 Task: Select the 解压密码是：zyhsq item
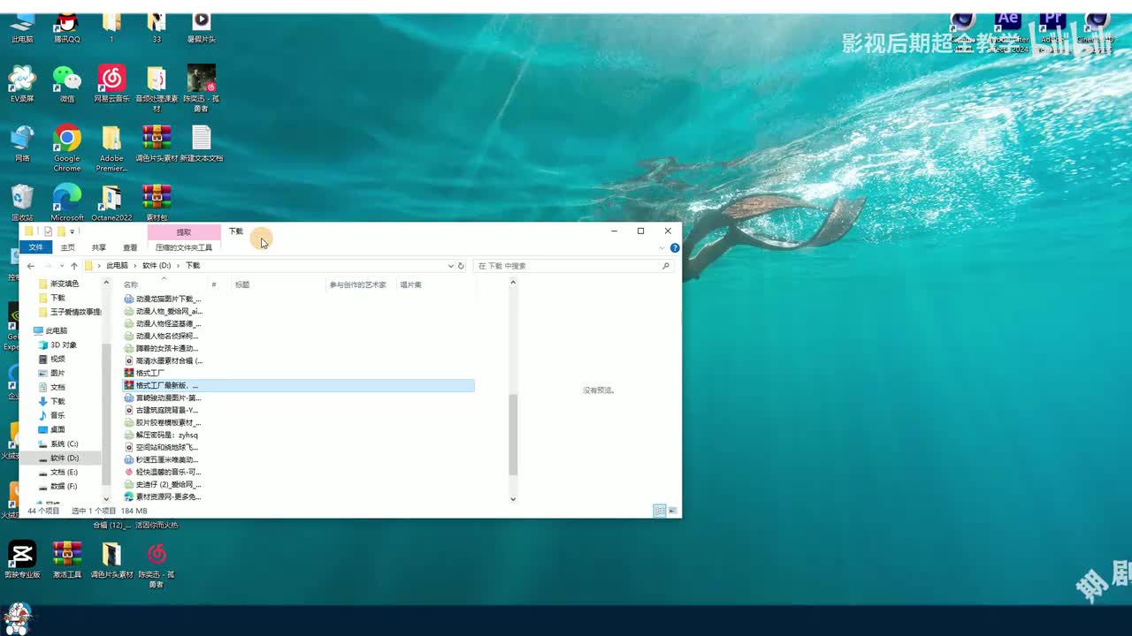162,435
